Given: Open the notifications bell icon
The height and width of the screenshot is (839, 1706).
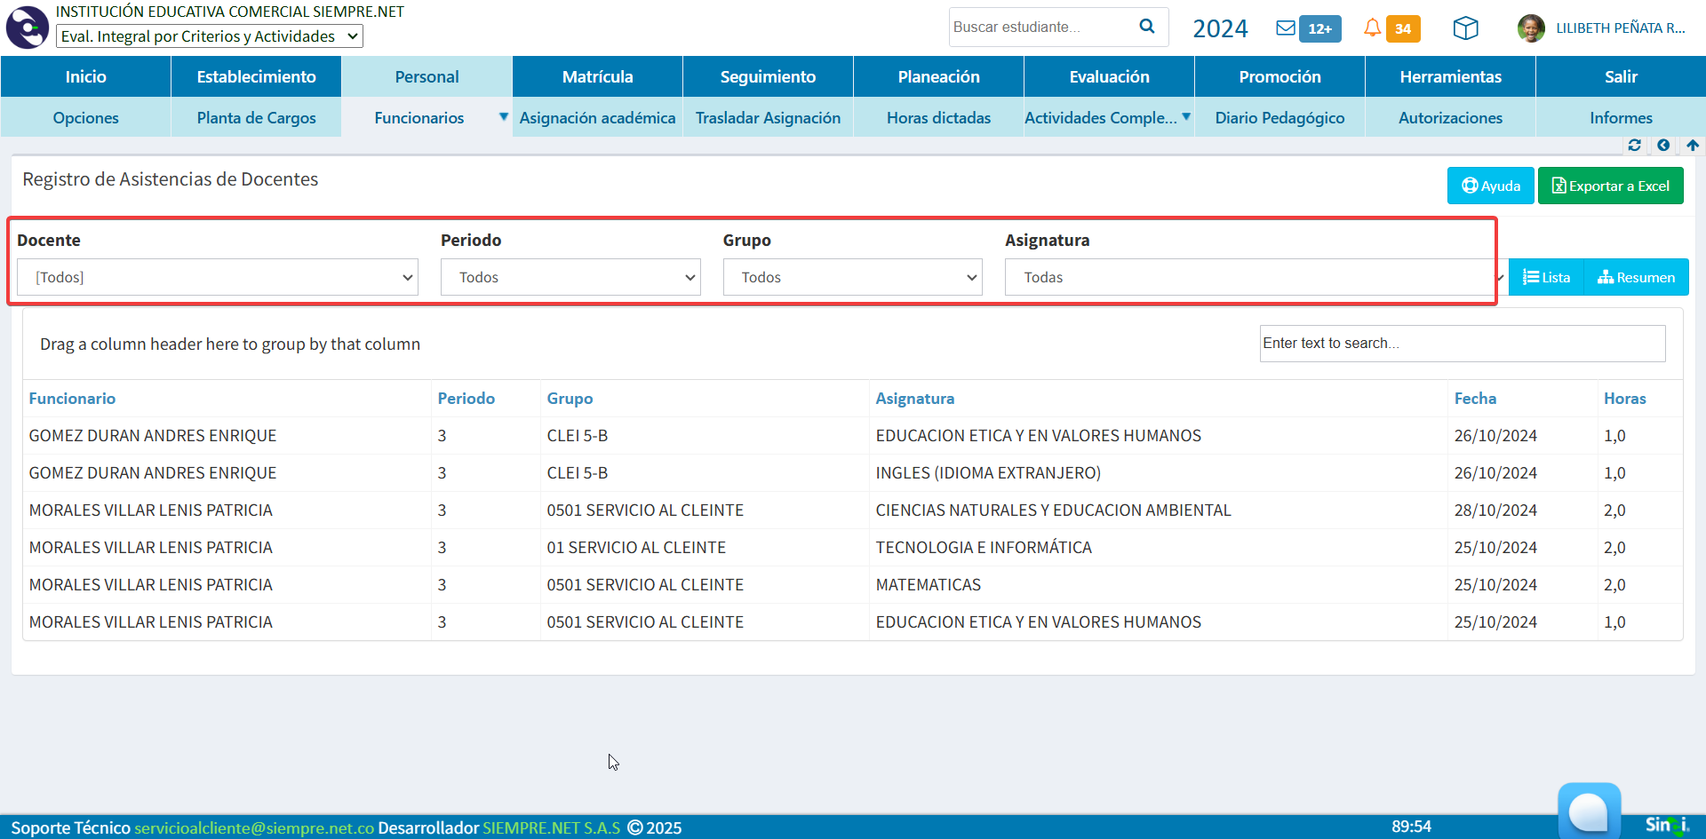Looking at the screenshot, I should tap(1372, 28).
